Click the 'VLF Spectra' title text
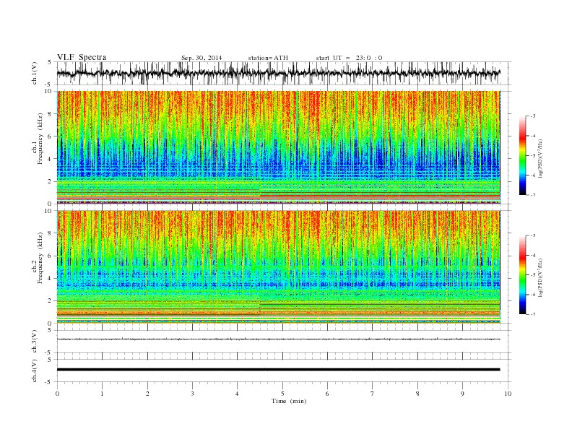The width and height of the screenshot is (572, 442). point(82,57)
